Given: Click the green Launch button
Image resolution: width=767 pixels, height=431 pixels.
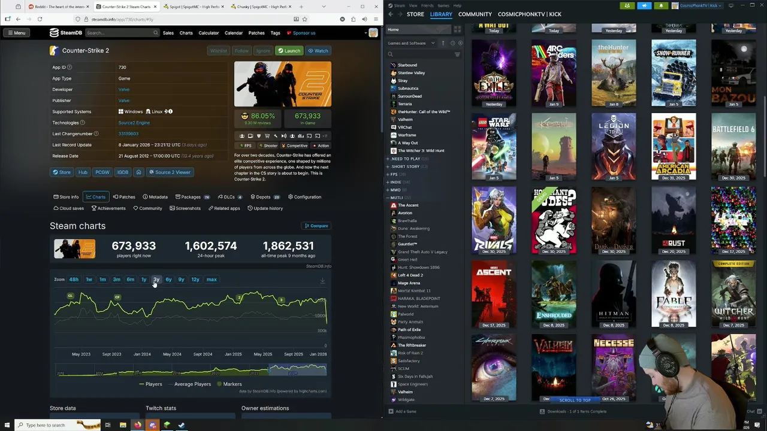Looking at the screenshot, I should click(x=289, y=51).
